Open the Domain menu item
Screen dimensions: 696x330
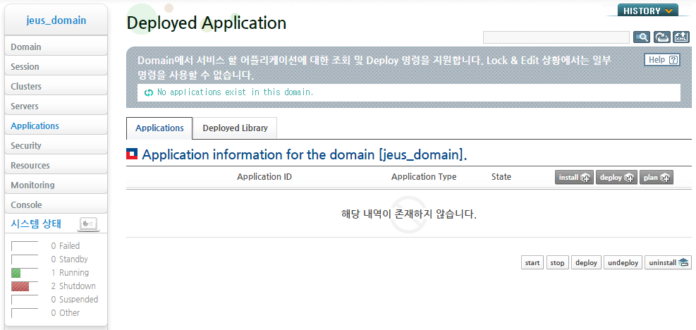click(x=56, y=47)
